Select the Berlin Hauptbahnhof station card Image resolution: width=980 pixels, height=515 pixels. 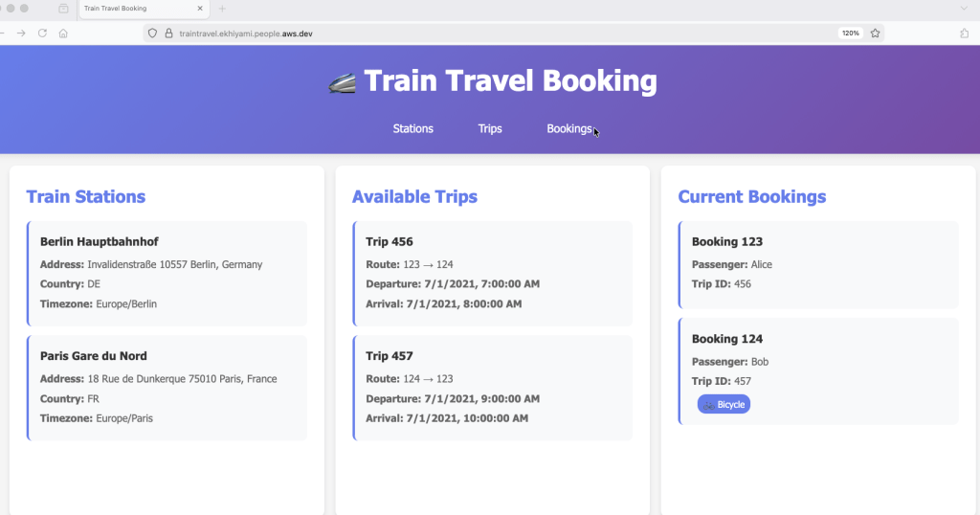168,274
